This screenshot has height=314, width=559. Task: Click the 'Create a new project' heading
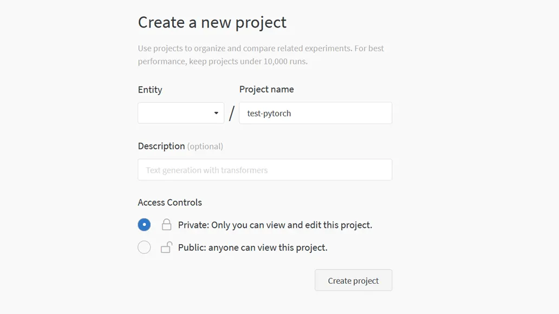pos(212,23)
